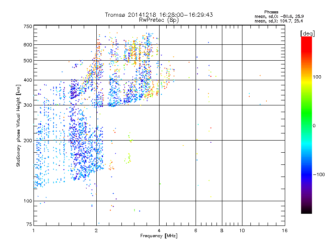Screen dimensions: 335x251
Task: Click the y-axis tick label '100'
Action: pyautogui.click(x=28, y=201)
